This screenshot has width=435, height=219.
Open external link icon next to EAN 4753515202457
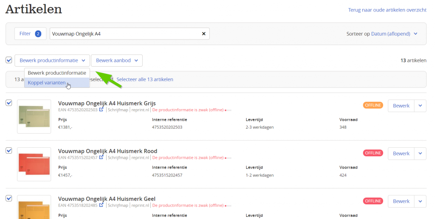(x=101, y=157)
